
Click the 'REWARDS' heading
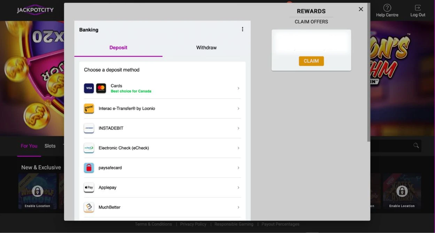[311, 11]
